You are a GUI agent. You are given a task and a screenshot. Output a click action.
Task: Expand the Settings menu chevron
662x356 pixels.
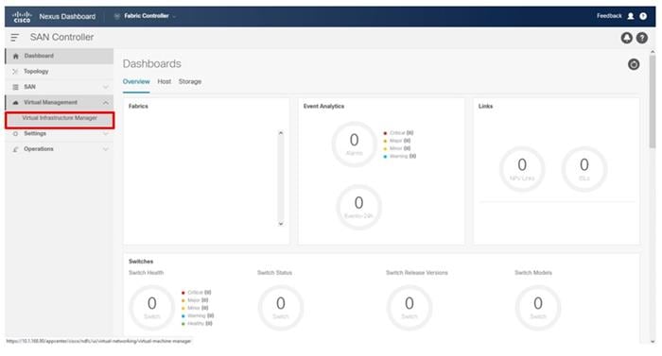[x=106, y=134]
